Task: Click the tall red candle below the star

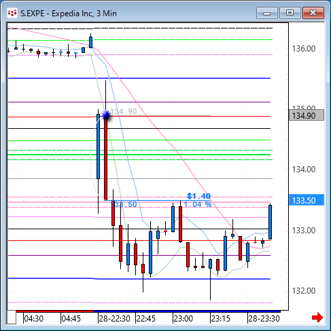Action: point(105,158)
